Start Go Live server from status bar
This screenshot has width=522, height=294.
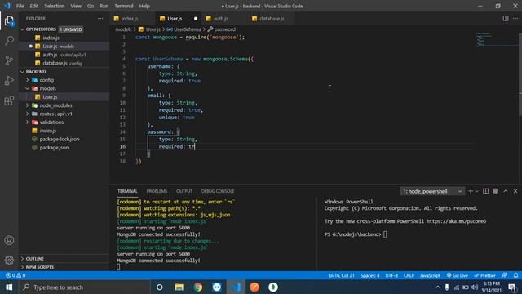click(458, 275)
